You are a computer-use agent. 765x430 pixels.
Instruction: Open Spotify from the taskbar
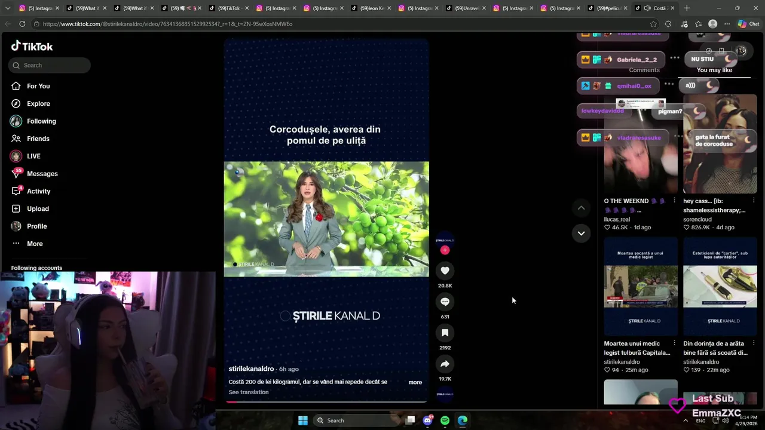[445, 420]
